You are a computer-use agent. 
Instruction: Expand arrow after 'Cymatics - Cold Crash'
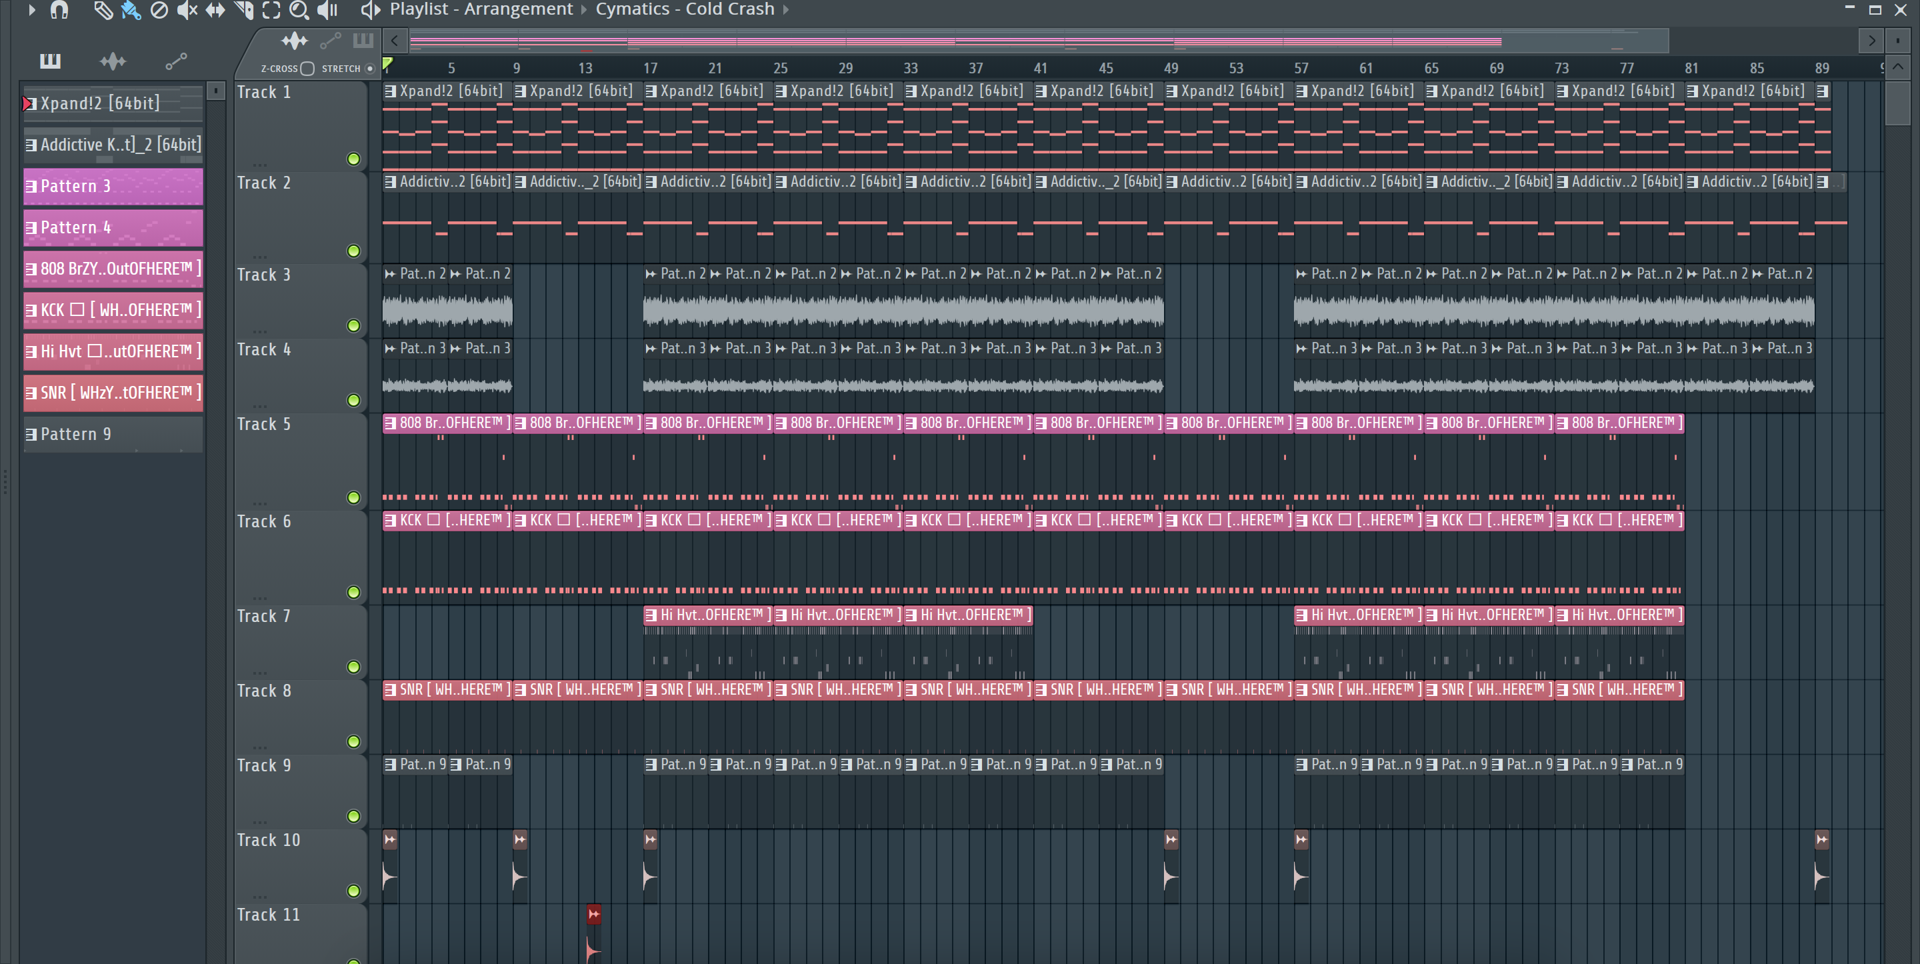(785, 10)
